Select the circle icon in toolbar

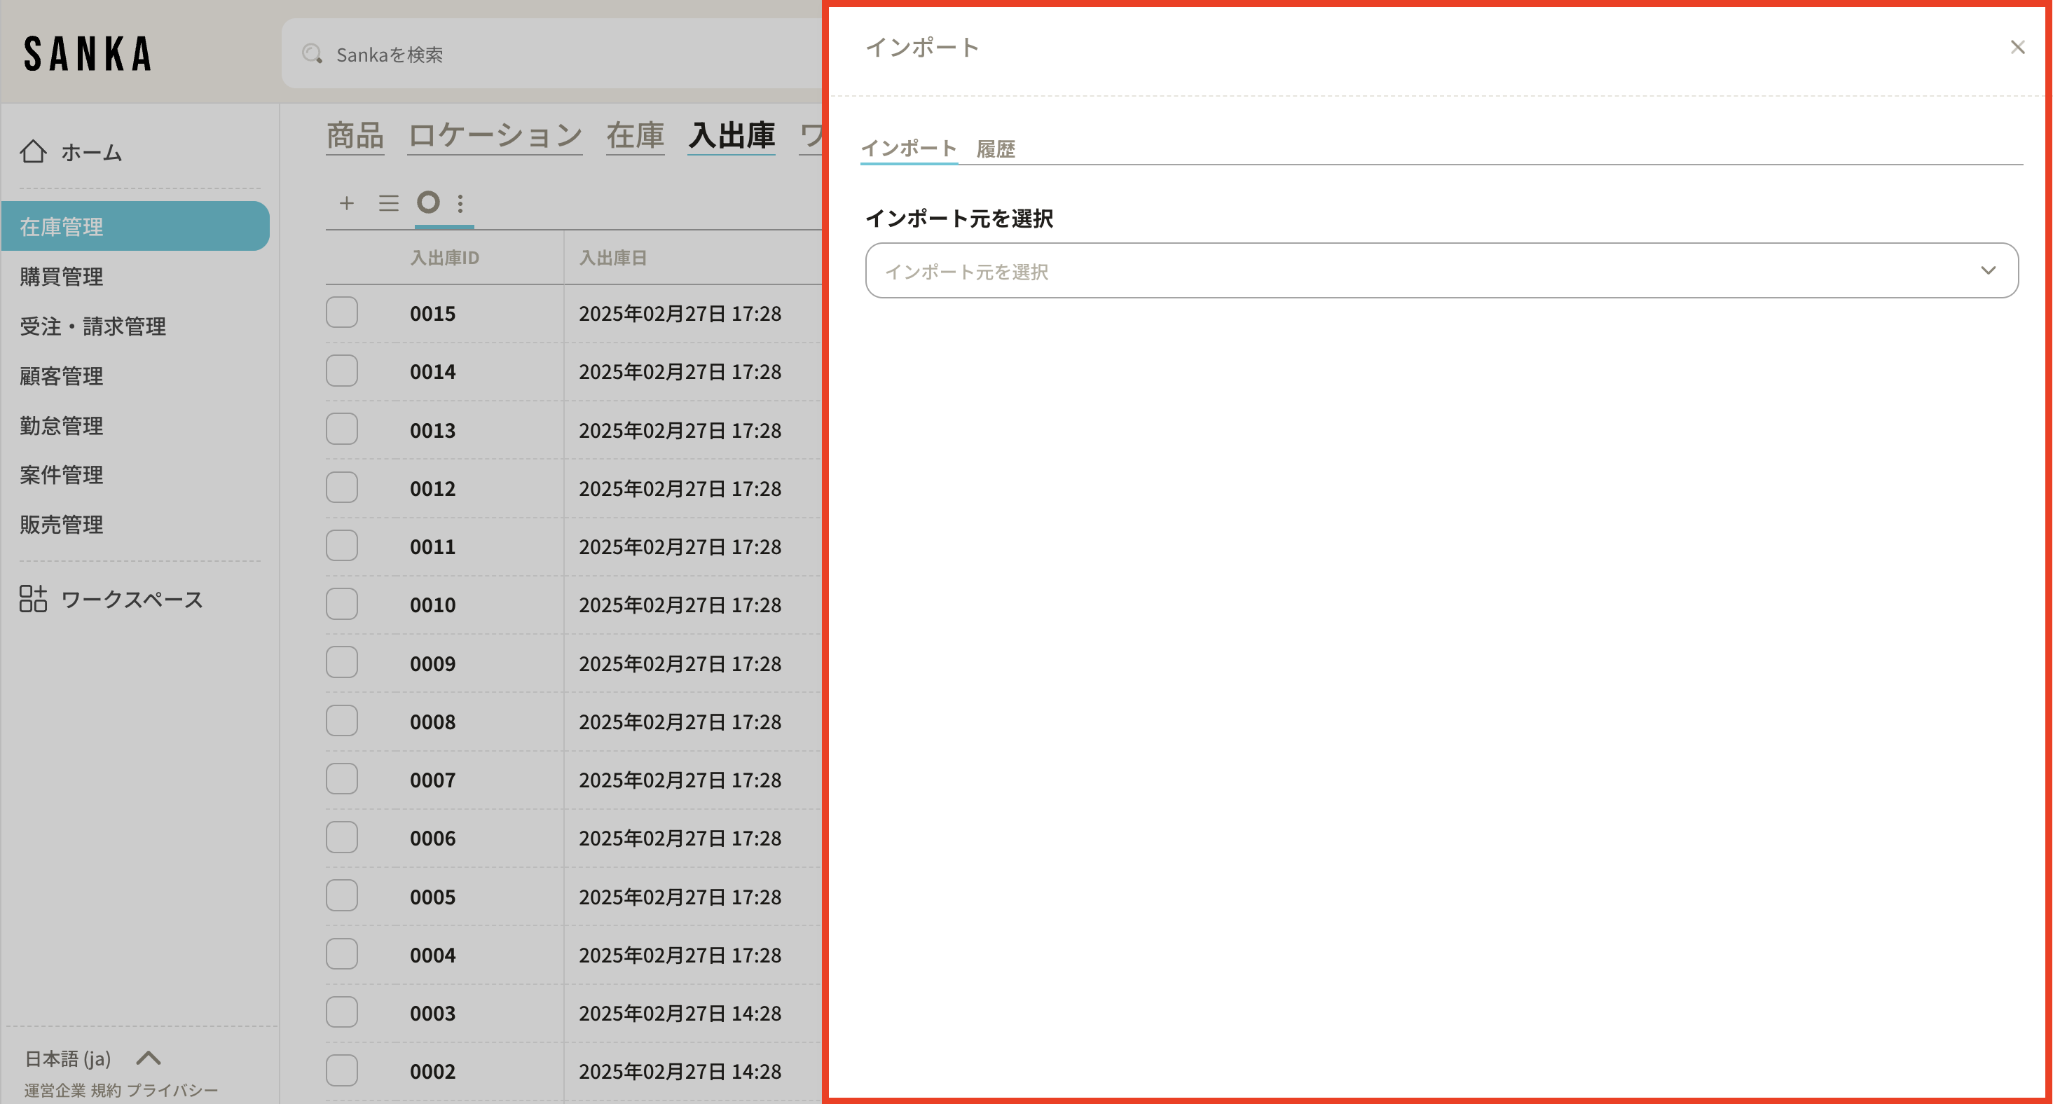click(428, 202)
